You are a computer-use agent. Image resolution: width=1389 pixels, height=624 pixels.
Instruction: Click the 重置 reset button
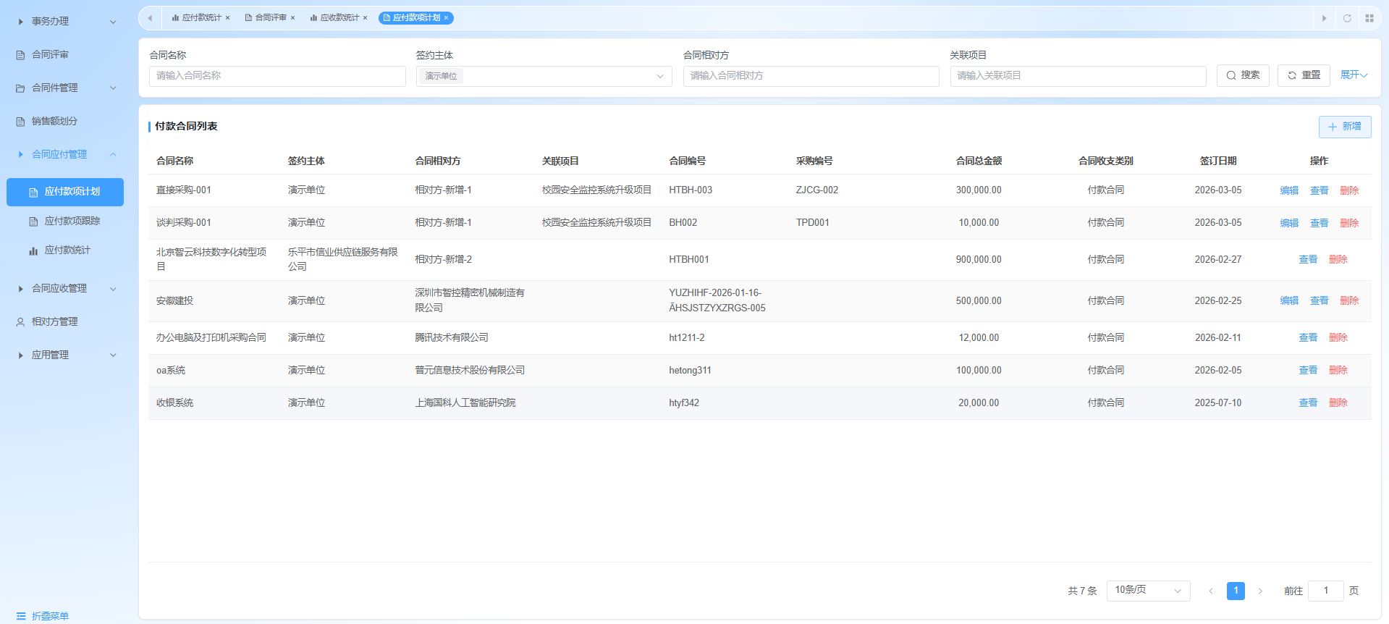tap(1304, 75)
